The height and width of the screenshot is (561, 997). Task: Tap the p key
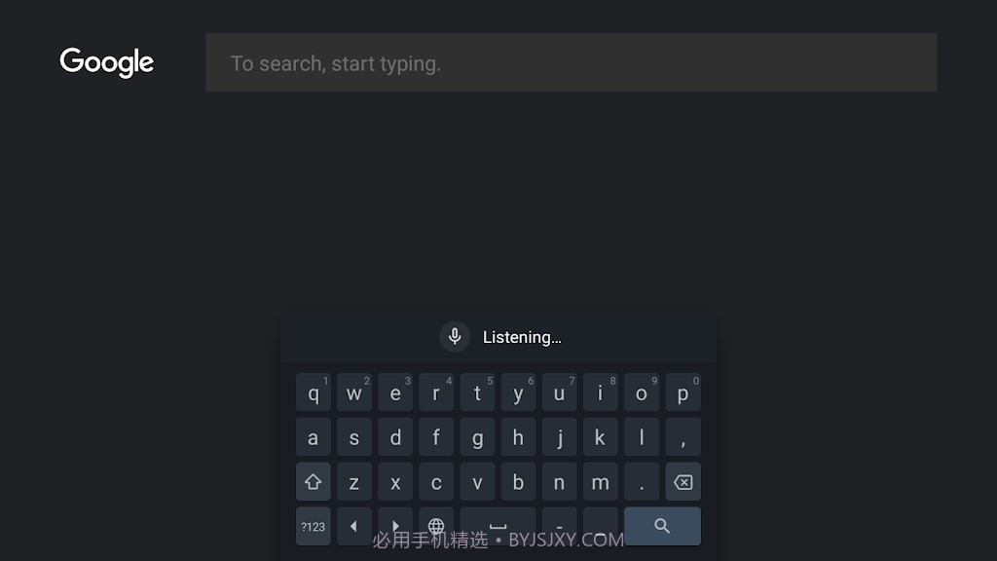pos(683,393)
